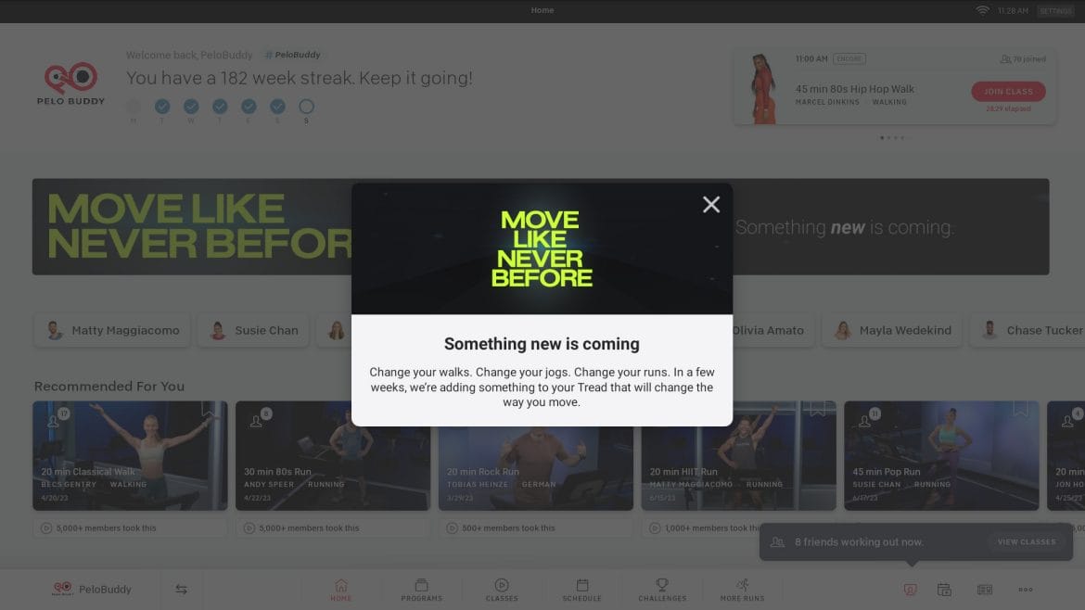Click the #PeloBuddy tag
The image size is (1085, 610).
tap(293, 55)
